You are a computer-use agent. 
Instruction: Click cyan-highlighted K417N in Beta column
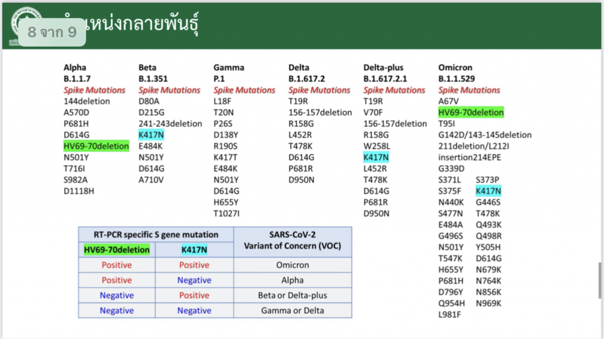[x=151, y=135]
